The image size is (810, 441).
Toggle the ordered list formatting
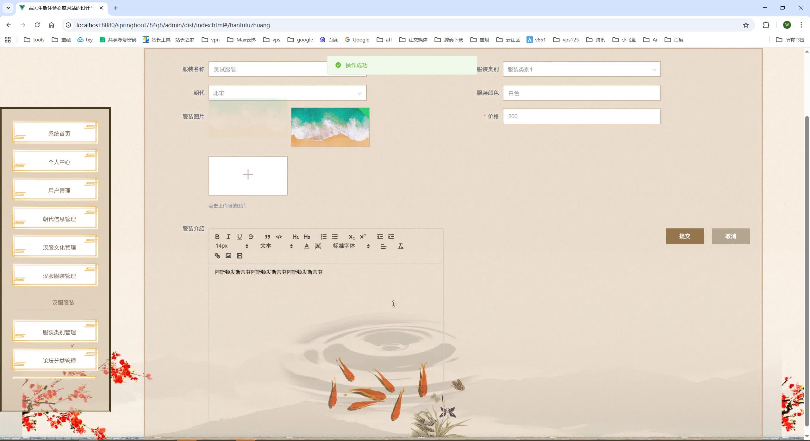[323, 237]
